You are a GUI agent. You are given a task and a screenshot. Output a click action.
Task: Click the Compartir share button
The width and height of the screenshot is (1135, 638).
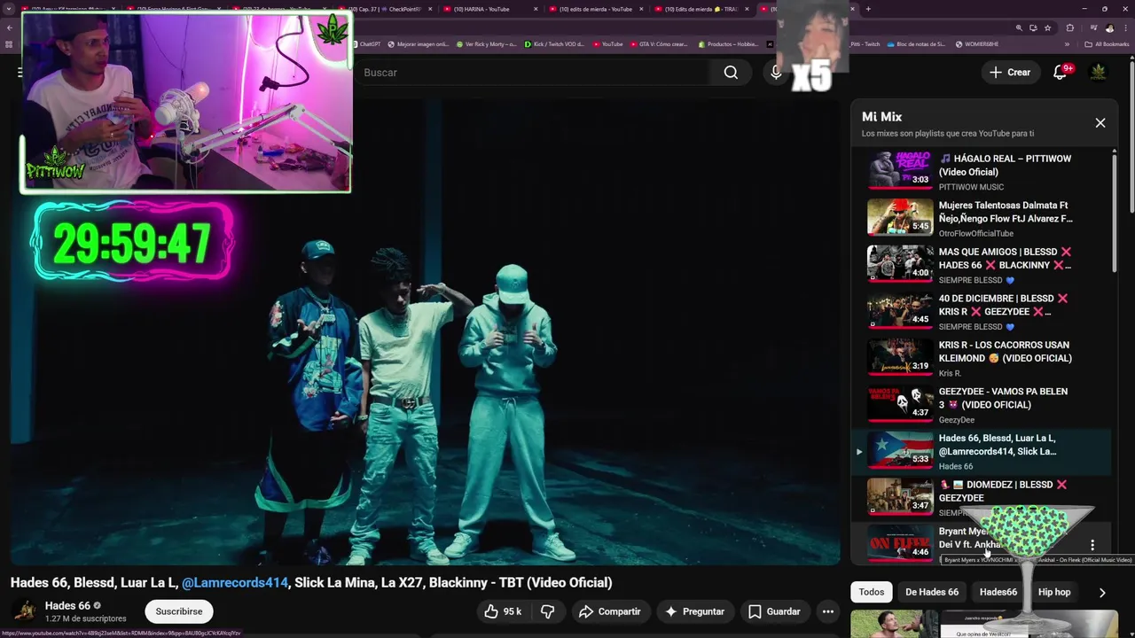coord(610,611)
